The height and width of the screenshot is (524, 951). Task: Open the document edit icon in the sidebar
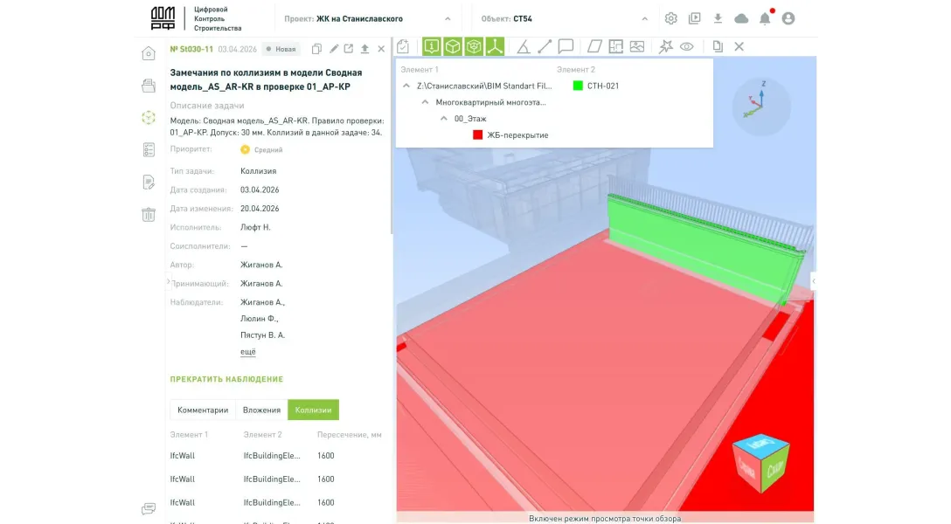click(x=149, y=182)
